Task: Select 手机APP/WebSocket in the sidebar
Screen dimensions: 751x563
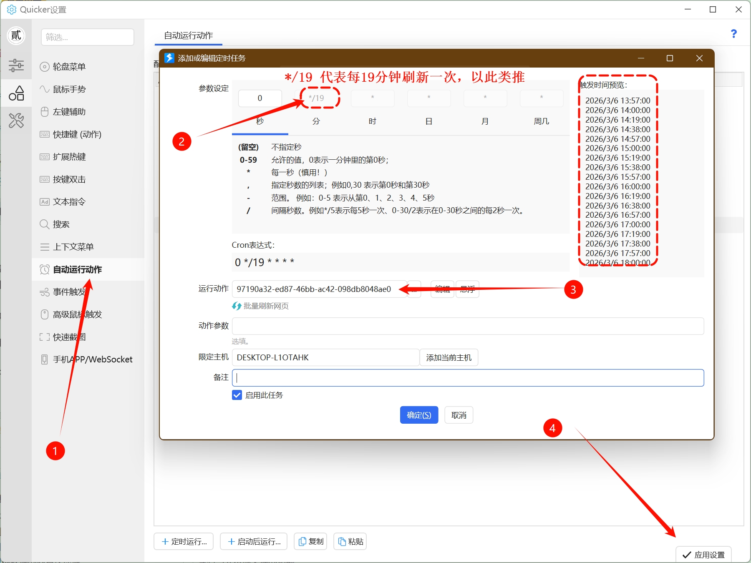Action: point(92,359)
